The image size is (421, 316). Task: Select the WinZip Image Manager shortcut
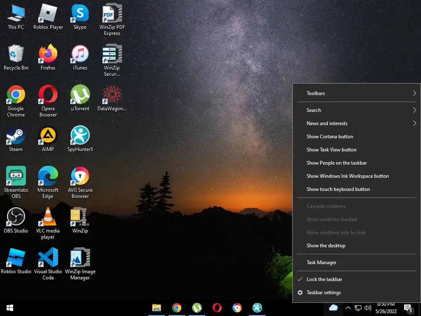click(80, 264)
